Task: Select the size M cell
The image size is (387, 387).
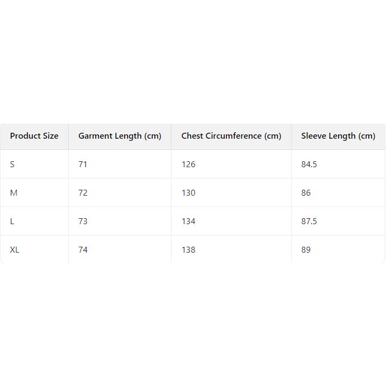Action: click(14, 193)
